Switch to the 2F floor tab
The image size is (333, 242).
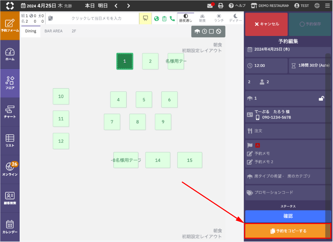point(74,31)
